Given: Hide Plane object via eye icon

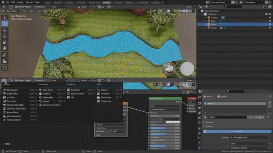Looking at the screenshot, I should (x=270, y=25).
